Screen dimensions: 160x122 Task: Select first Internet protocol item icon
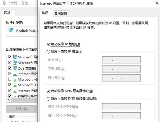[15, 74]
